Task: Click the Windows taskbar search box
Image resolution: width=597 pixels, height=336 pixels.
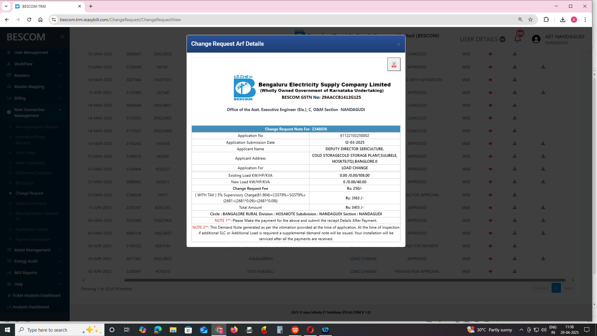Action: [x=59, y=330]
